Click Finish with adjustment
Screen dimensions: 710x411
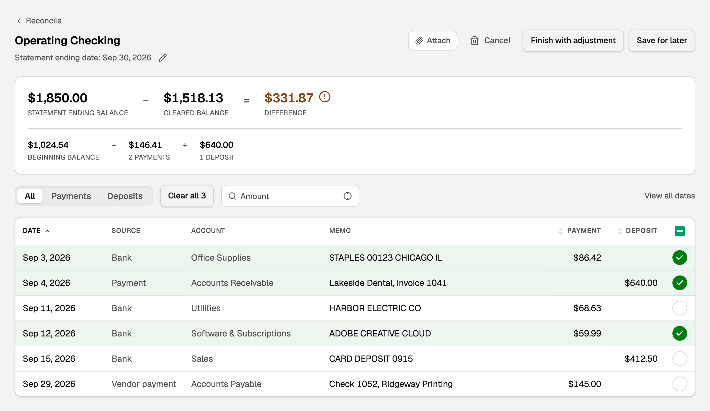point(573,41)
